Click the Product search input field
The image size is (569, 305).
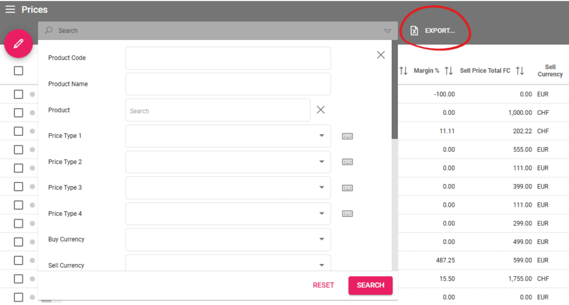click(x=218, y=110)
